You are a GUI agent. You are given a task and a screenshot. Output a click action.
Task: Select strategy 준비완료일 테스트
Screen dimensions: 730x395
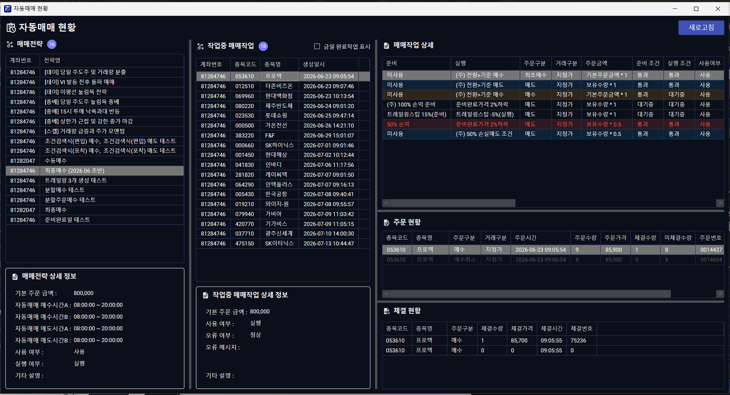[x=95, y=220]
